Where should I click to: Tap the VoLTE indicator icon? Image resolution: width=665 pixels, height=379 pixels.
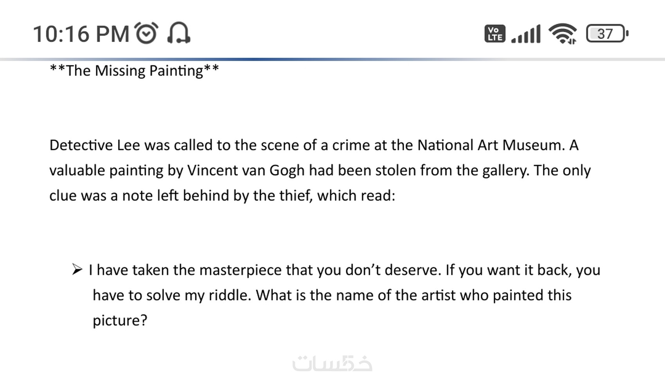tap(495, 34)
